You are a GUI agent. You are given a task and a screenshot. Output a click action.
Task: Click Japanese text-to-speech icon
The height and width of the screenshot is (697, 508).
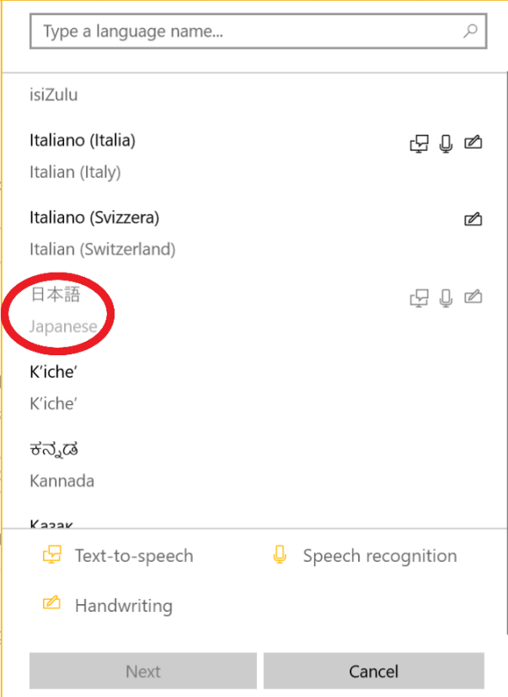pos(419,298)
